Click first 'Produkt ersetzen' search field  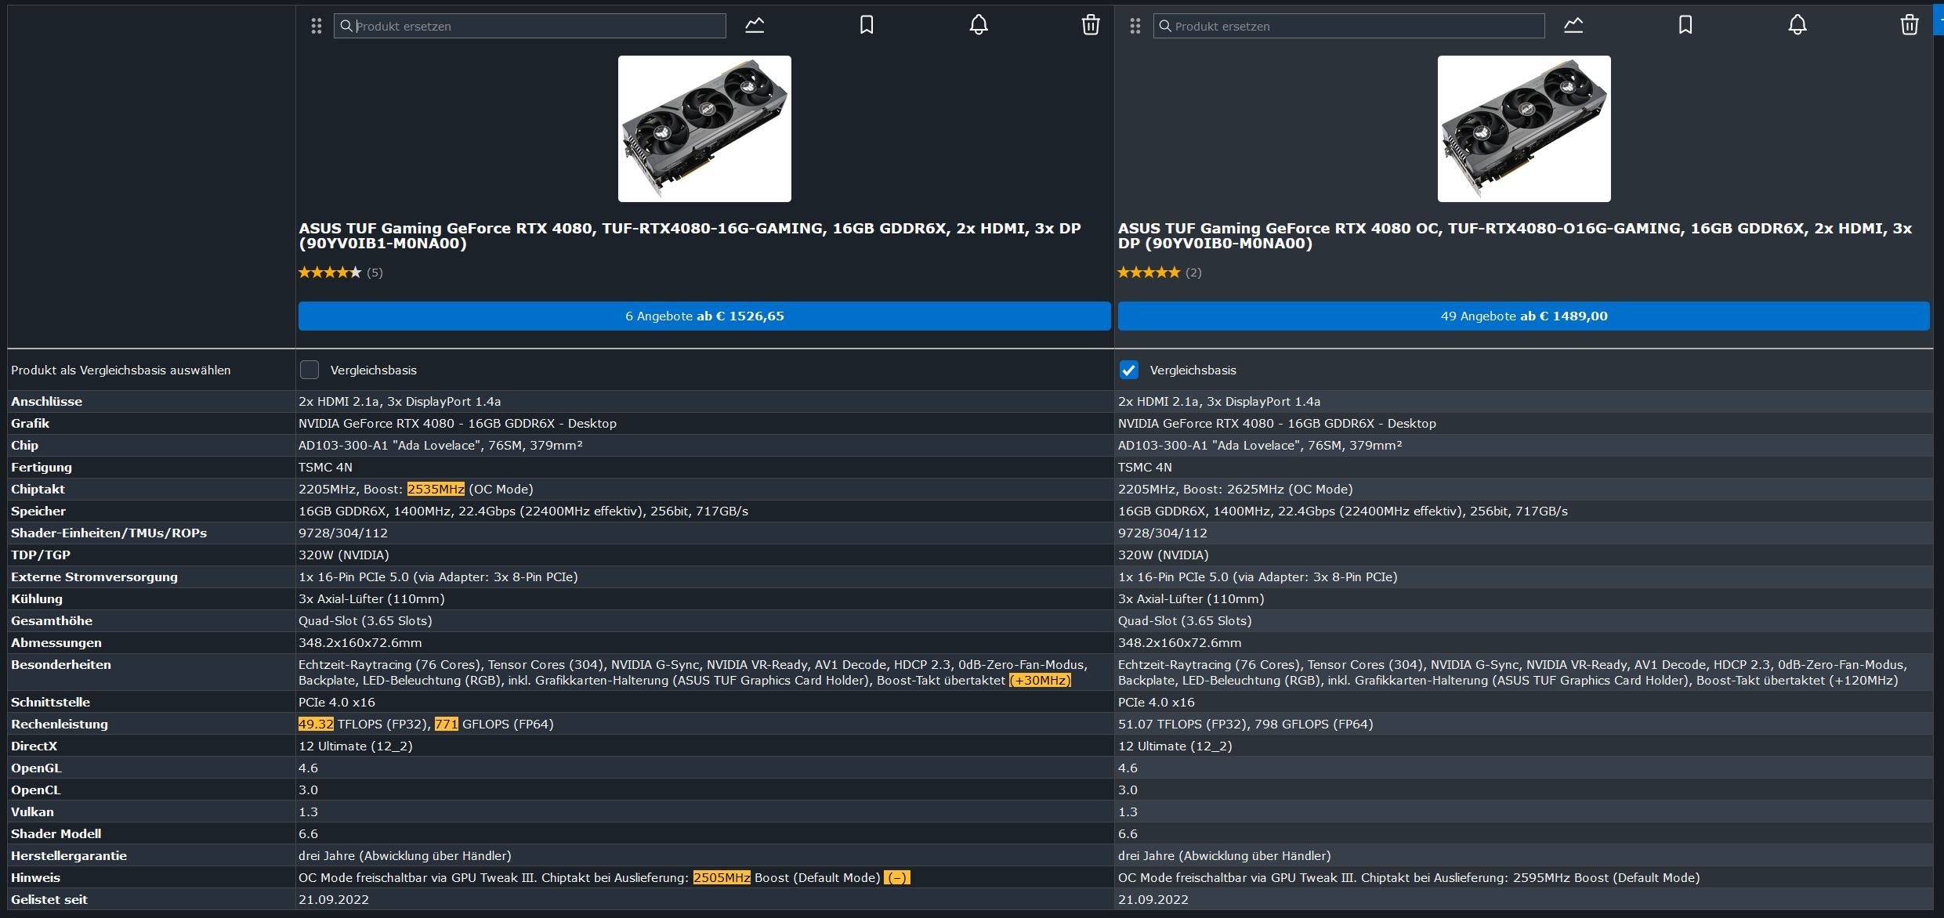[x=530, y=26]
